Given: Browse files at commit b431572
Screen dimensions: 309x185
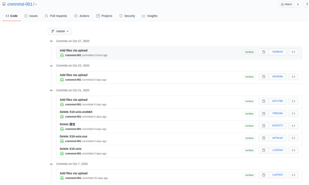Looking at the screenshot, I should 293,126.
